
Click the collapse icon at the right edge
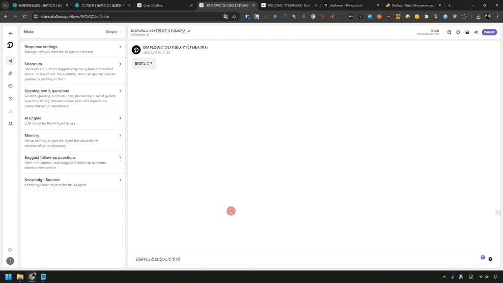coord(498,212)
